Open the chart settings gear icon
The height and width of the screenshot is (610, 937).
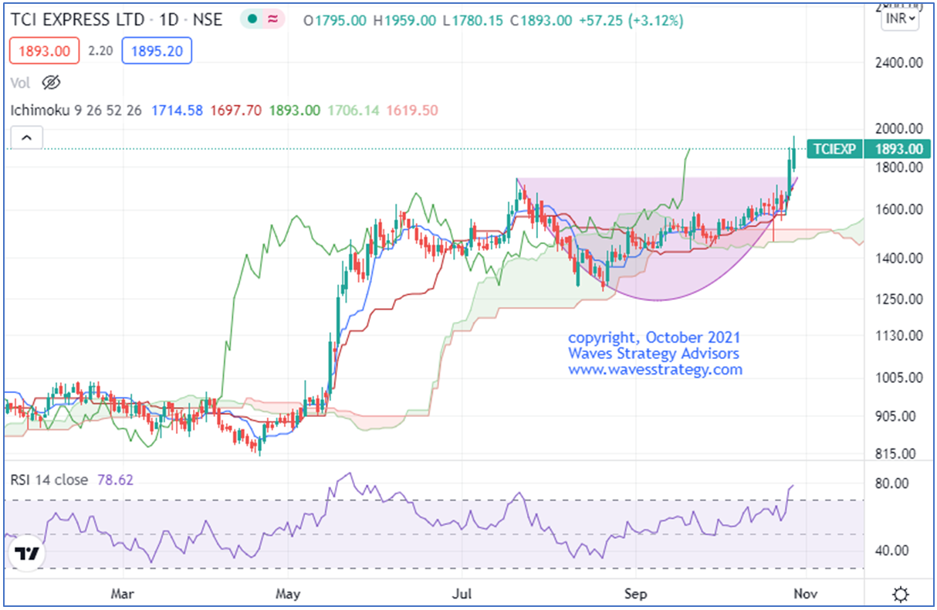point(899,595)
